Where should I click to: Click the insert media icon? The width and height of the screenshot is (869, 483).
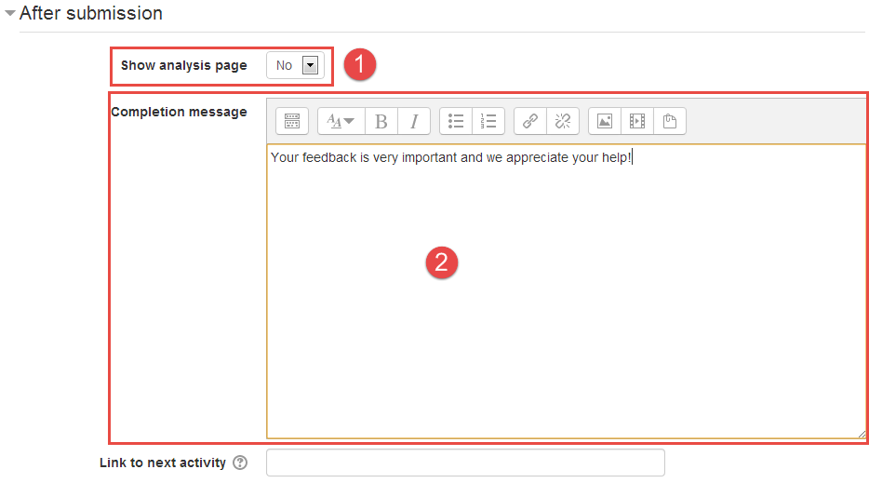tap(637, 121)
